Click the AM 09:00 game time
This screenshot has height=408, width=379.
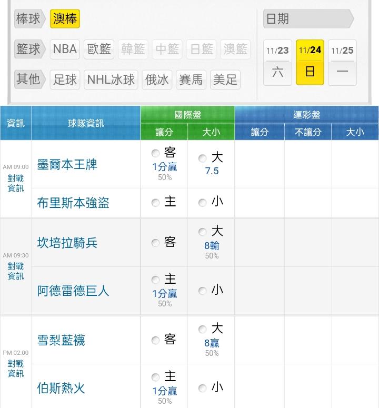(16, 167)
